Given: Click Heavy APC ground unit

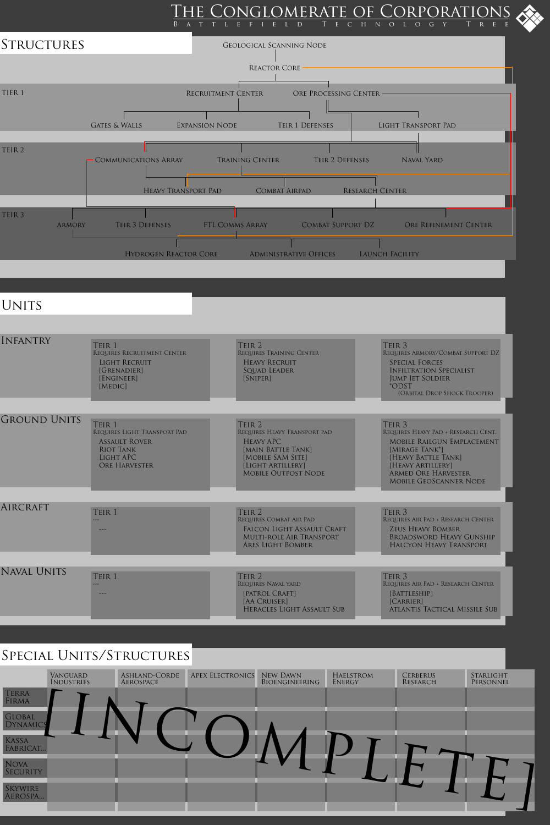Looking at the screenshot, I should click(x=262, y=442).
